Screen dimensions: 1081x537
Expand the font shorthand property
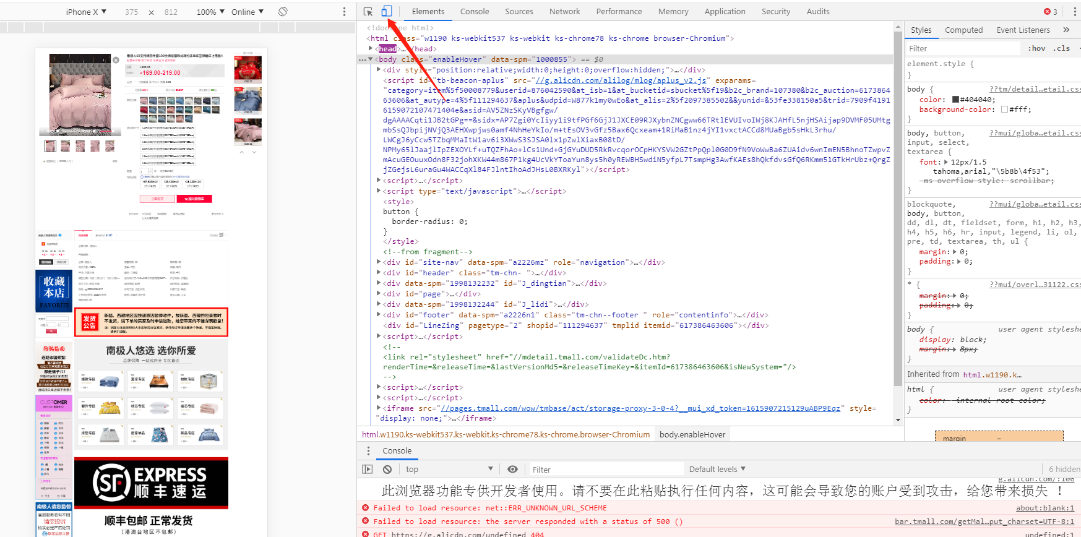[946, 162]
